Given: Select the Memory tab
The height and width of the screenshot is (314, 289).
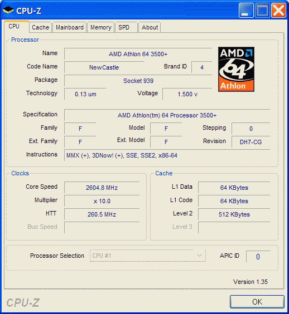Looking at the screenshot, I should coord(101,27).
